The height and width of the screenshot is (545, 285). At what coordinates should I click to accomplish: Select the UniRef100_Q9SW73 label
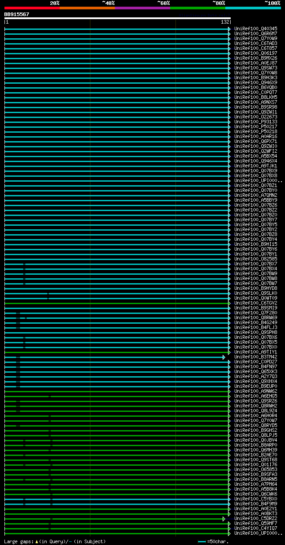[x=256, y=68]
